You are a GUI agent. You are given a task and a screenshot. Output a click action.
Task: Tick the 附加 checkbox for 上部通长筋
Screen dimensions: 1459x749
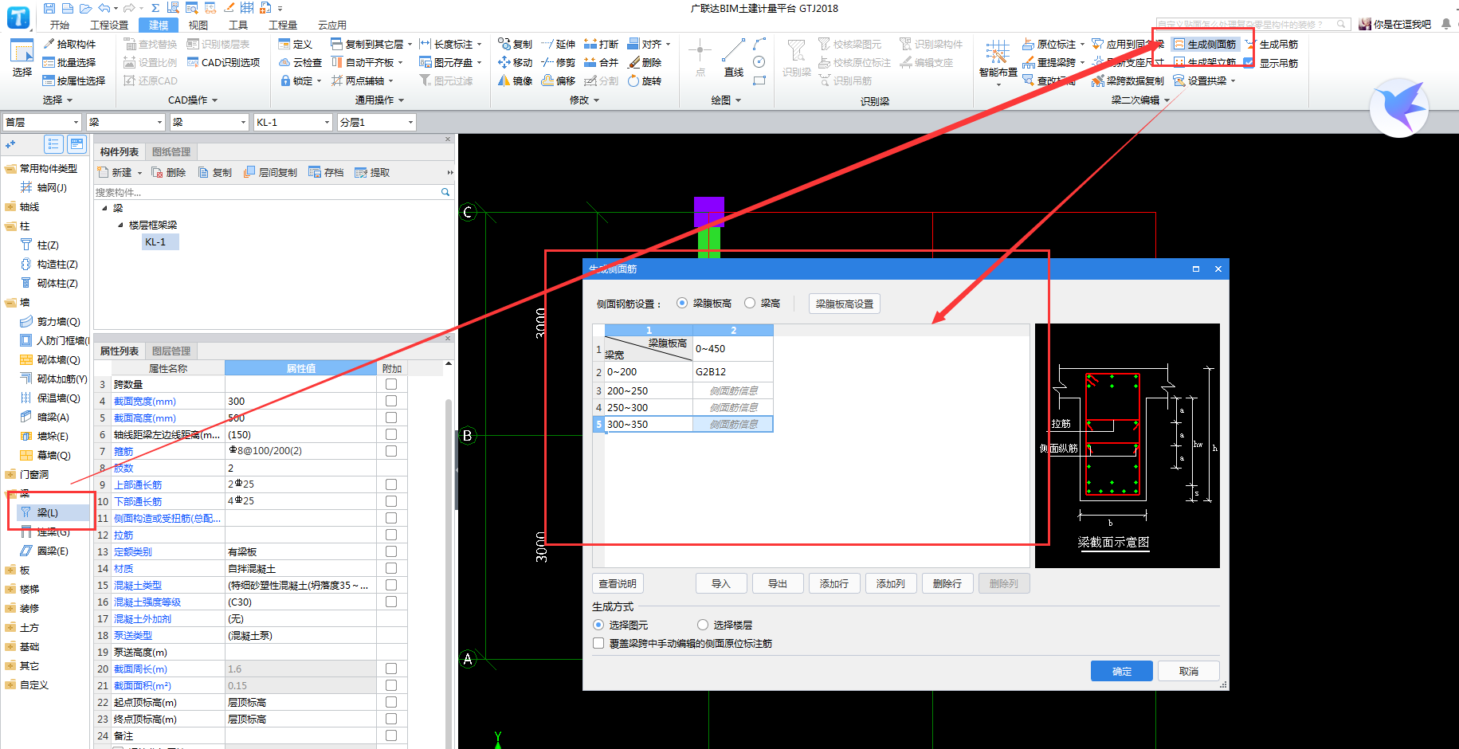[391, 484]
